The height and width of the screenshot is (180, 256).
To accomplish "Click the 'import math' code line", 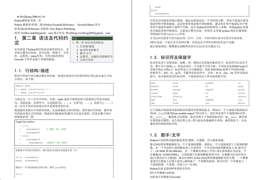I will click(23, 86).
